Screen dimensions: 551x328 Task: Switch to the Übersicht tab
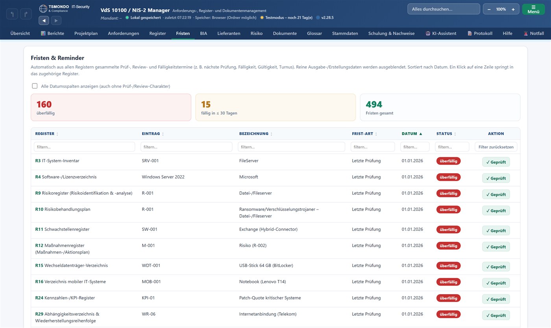tap(20, 33)
